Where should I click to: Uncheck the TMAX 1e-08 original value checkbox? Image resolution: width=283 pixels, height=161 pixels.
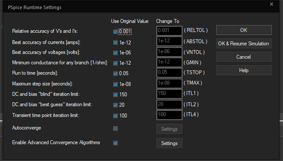pos(115,84)
